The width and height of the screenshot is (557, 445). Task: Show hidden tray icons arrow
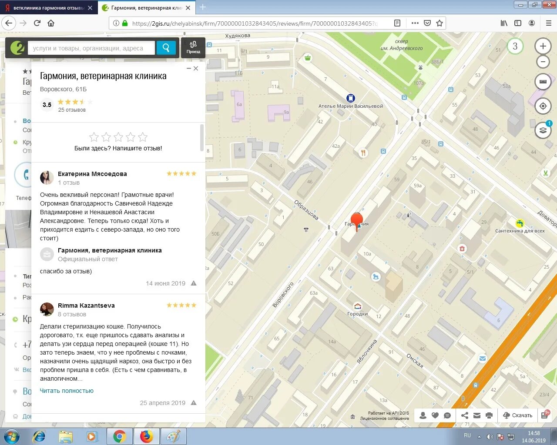tap(479, 436)
